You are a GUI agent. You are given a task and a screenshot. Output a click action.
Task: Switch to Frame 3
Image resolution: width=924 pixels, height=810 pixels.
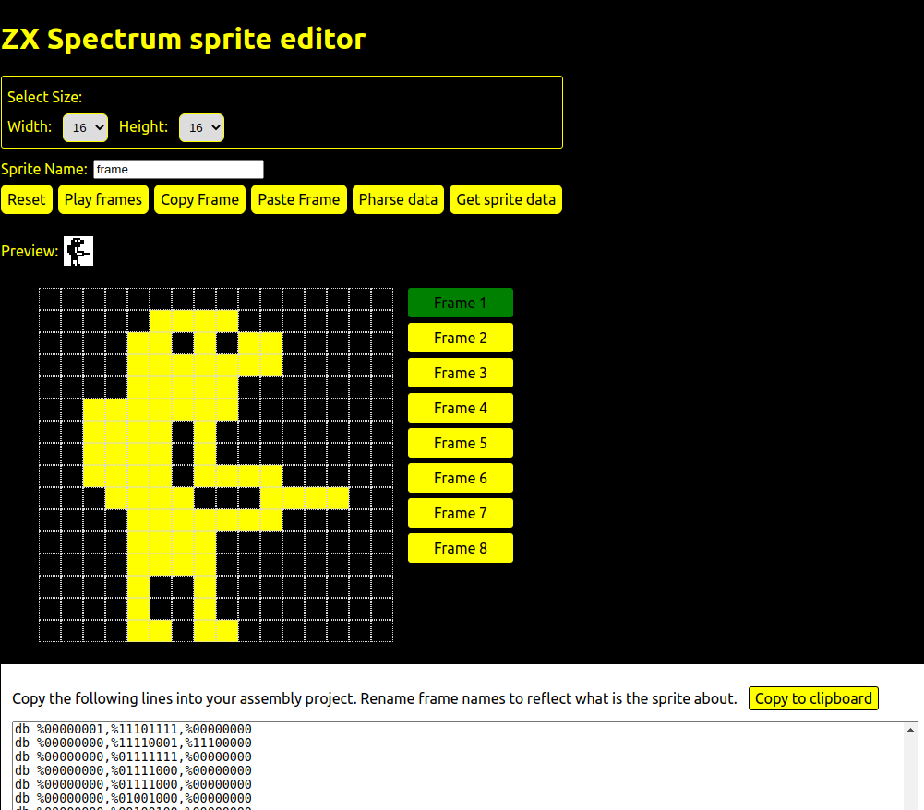461,373
